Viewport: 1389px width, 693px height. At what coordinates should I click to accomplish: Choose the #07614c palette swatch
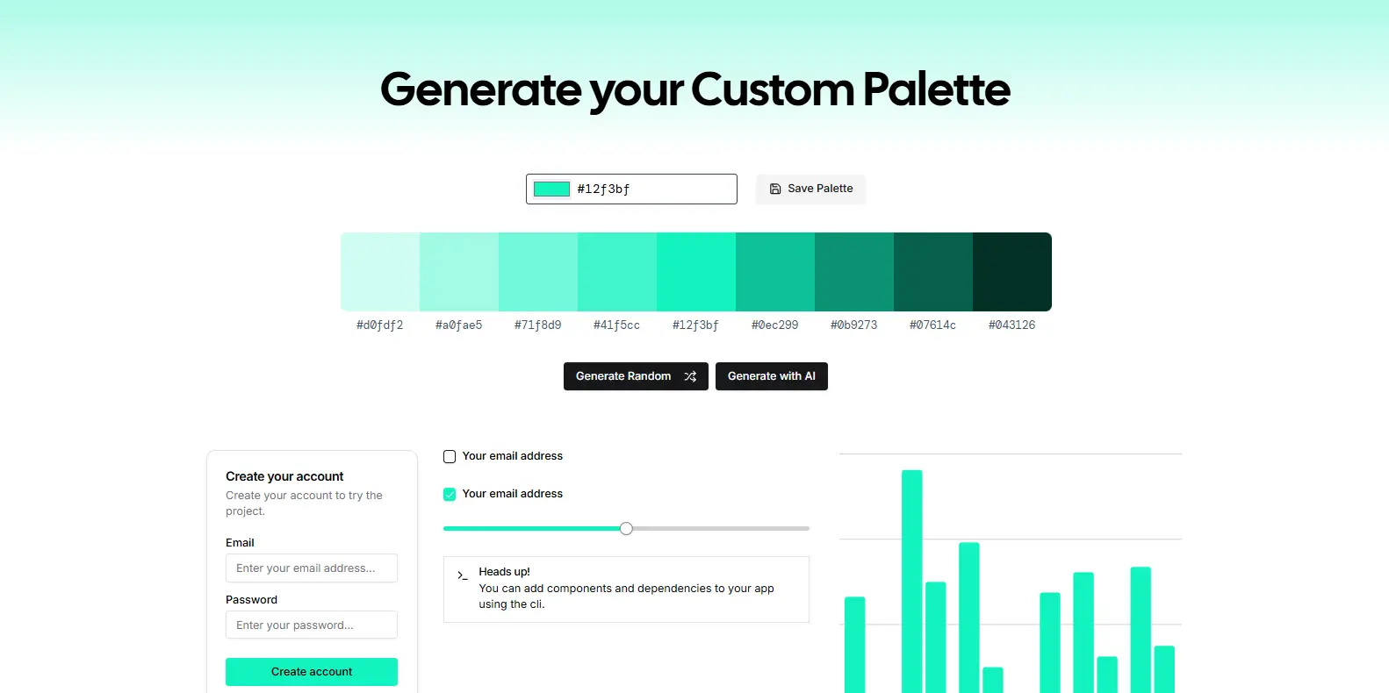tap(933, 272)
